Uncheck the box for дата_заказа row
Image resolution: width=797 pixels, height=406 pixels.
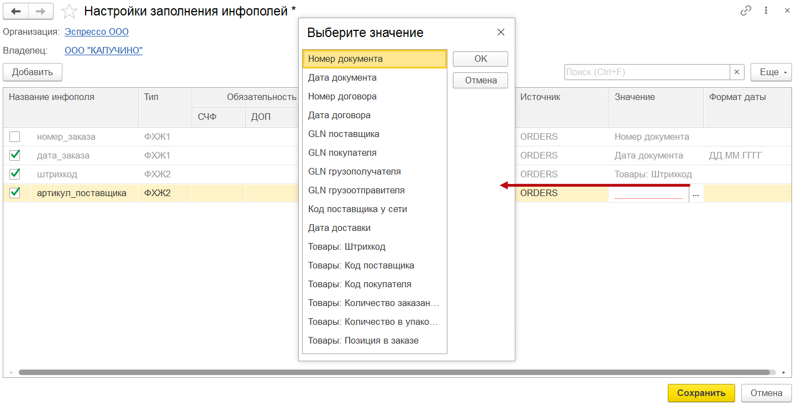coord(15,155)
